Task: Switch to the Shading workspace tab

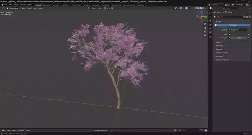Action: click(x=86, y=5)
